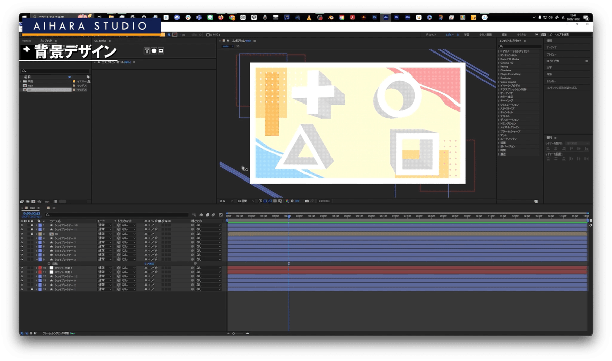
Task: Open the プレビュー panel
Action: pyautogui.click(x=551, y=54)
